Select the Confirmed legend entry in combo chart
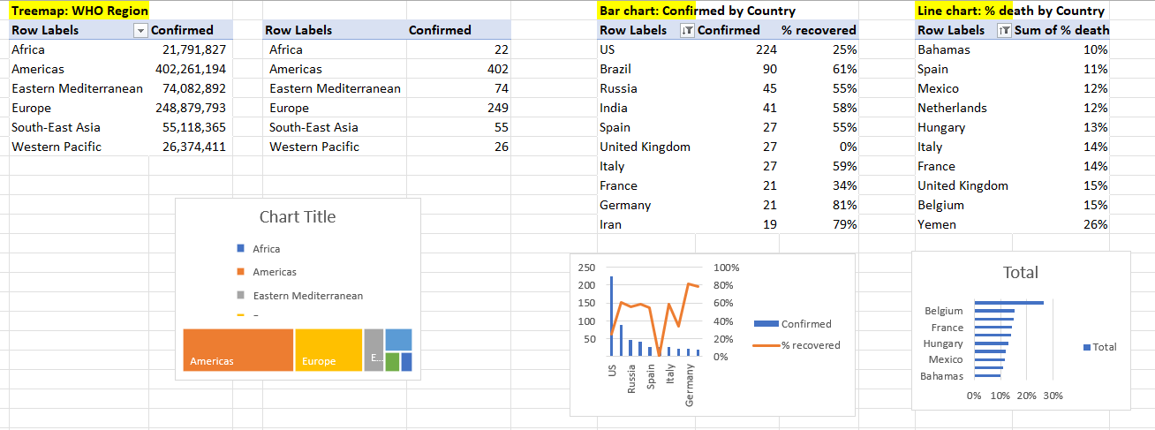This screenshot has height=430, width=1155. 805,324
